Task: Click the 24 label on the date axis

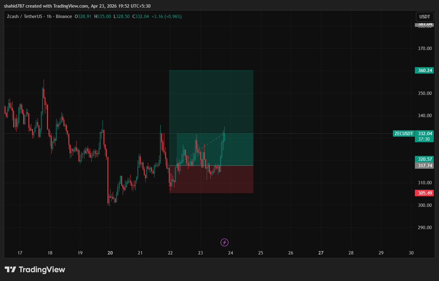Action: point(230,252)
